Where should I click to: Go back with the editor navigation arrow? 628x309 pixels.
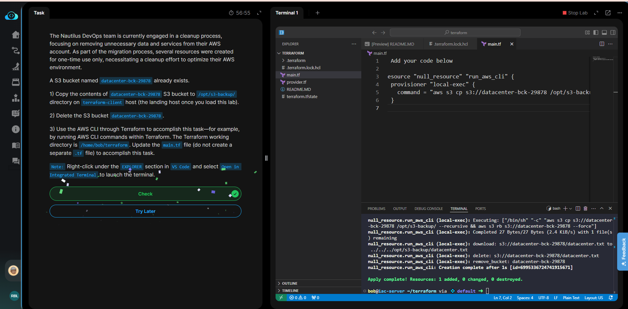point(374,32)
